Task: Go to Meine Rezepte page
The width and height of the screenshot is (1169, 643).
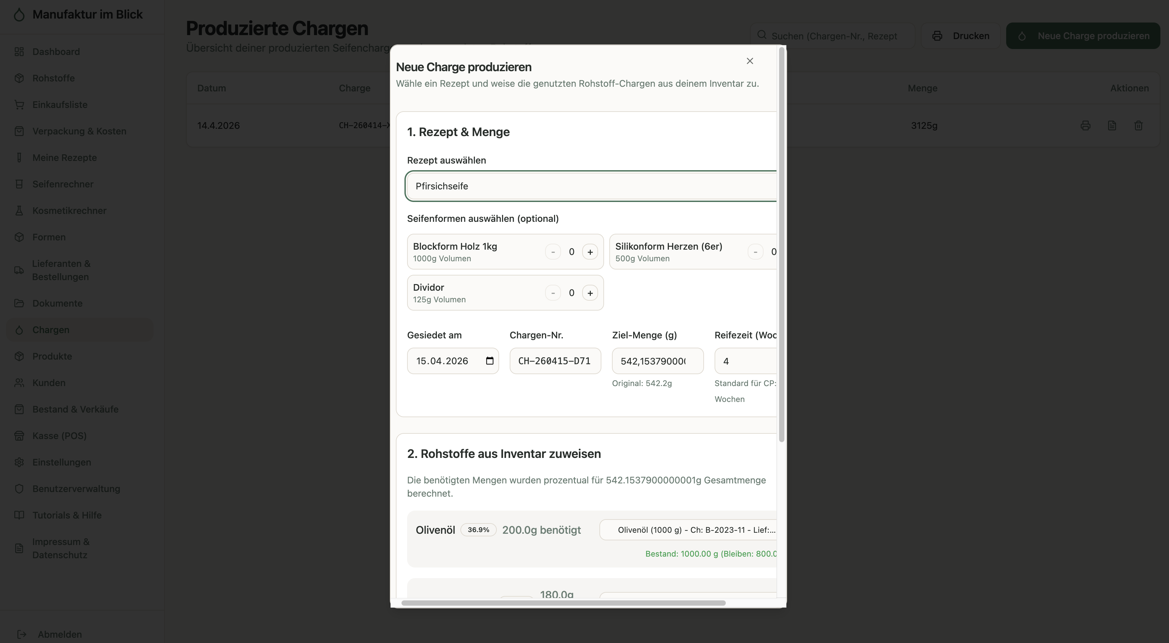Action: click(x=79, y=158)
